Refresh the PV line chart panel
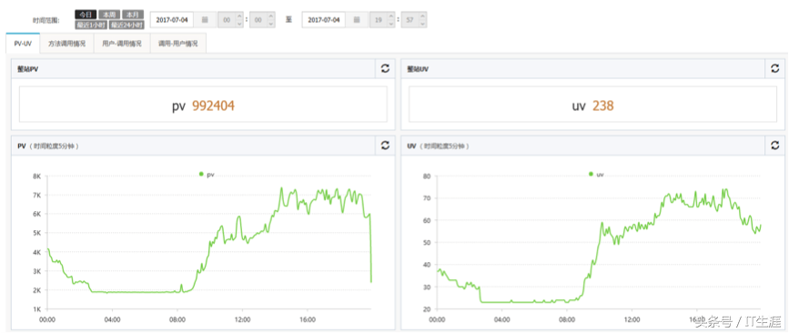Image resolution: width=789 pixels, height=333 pixels. (x=385, y=146)
